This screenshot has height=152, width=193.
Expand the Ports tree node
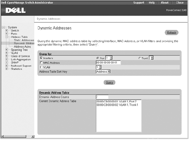pos(6,34)
